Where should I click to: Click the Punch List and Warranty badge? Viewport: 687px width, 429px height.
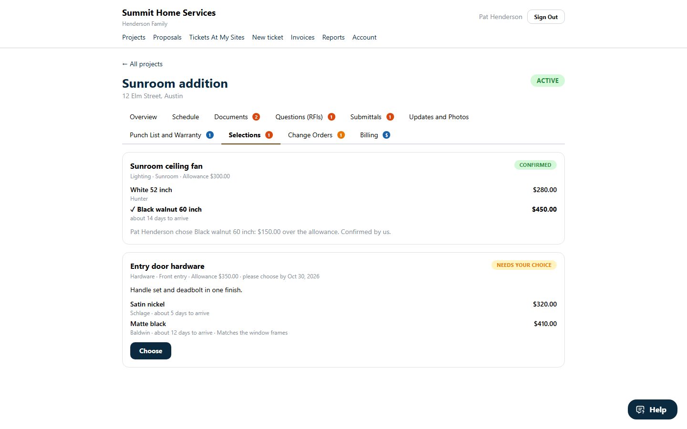(210, 135)
